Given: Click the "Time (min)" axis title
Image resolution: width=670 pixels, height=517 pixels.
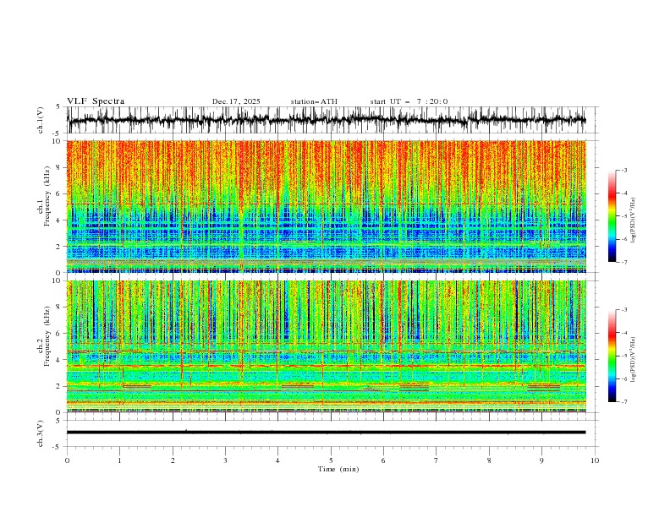Looking at the screenshot, I should point(338,469).
